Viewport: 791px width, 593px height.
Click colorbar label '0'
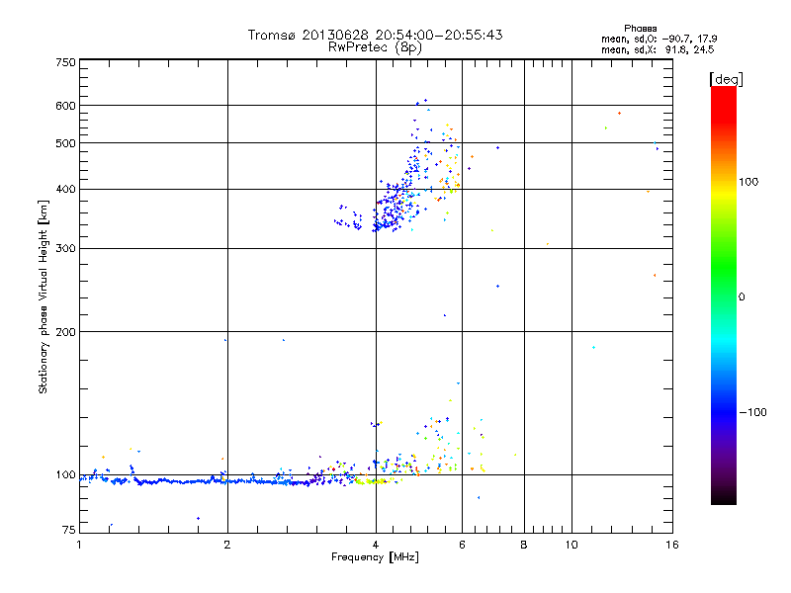[742, 297]
